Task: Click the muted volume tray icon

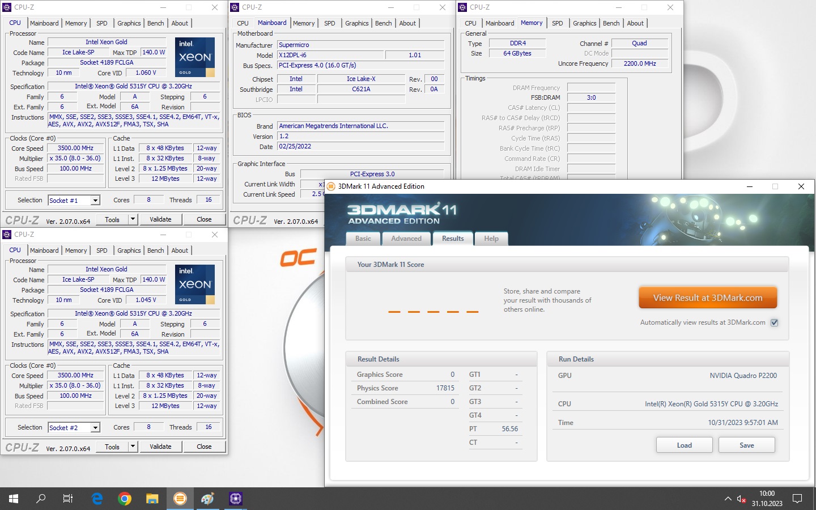Action: pos(741,499)
